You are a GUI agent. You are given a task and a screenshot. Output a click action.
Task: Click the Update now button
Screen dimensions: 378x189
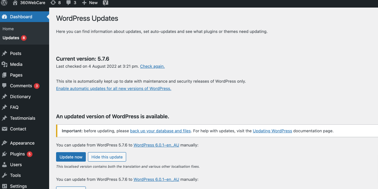(71, 157)
